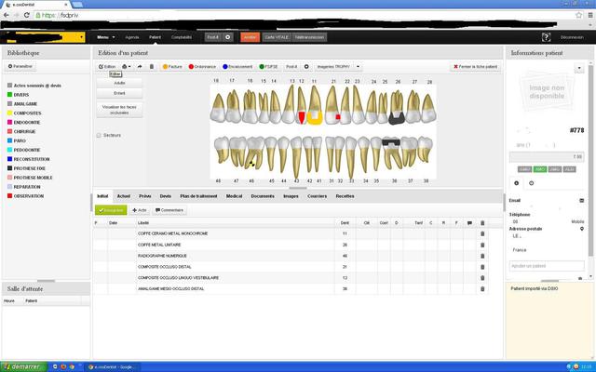The width and height of the screenshot is (596, 372).
Task: Click the trash icon in patient toolbar
Action: 152,67
